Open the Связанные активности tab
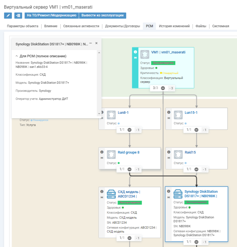Viewport: 237px width, 247px height. pyautogui.click(x=81, y=26)
